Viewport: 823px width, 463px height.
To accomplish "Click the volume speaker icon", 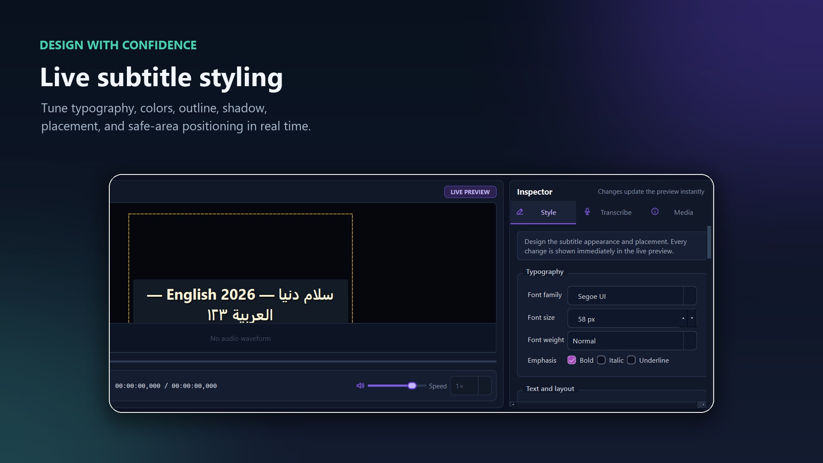I will [360, 386].
